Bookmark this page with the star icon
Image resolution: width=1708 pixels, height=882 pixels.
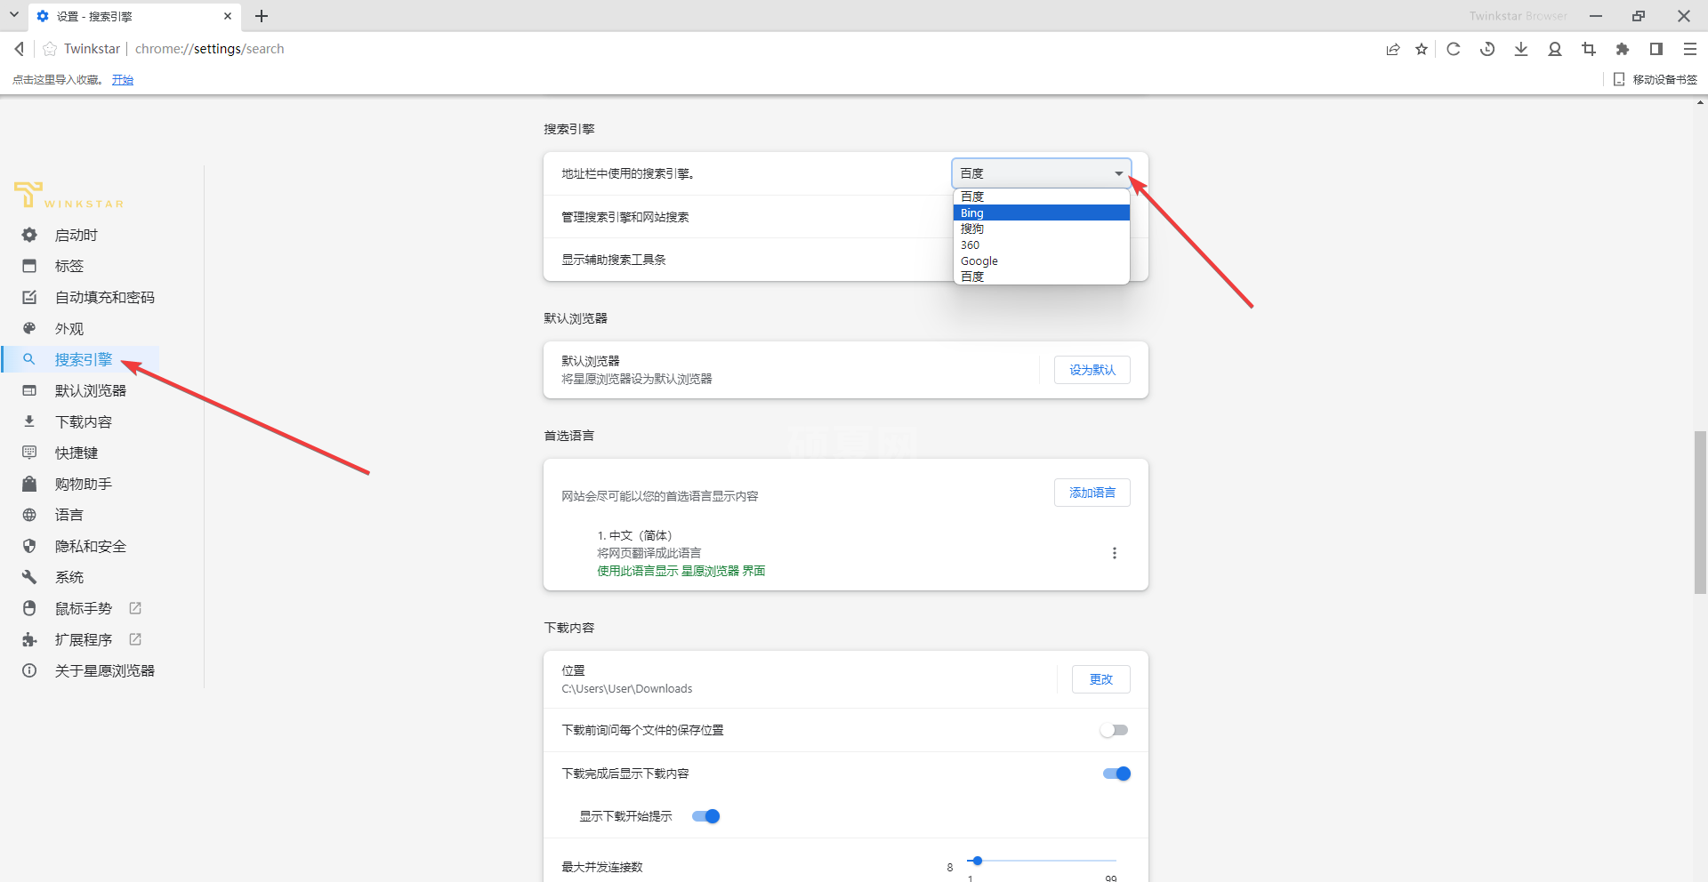(1422, 49)
